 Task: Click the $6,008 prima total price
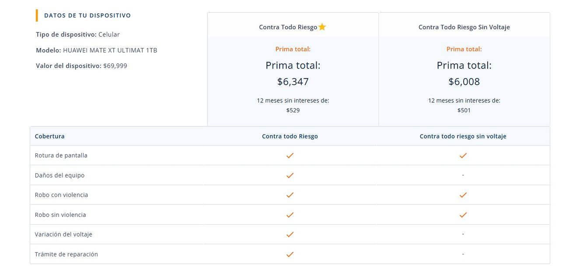coord(464,82)
